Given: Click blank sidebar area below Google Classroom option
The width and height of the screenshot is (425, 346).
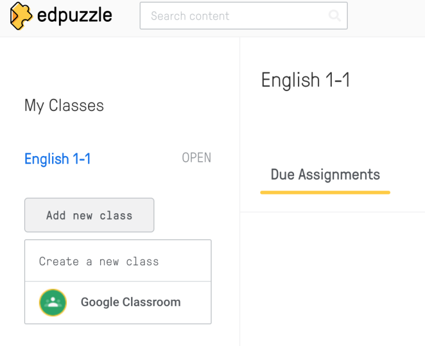Looking at the screenshot, I should coord(114,336).
